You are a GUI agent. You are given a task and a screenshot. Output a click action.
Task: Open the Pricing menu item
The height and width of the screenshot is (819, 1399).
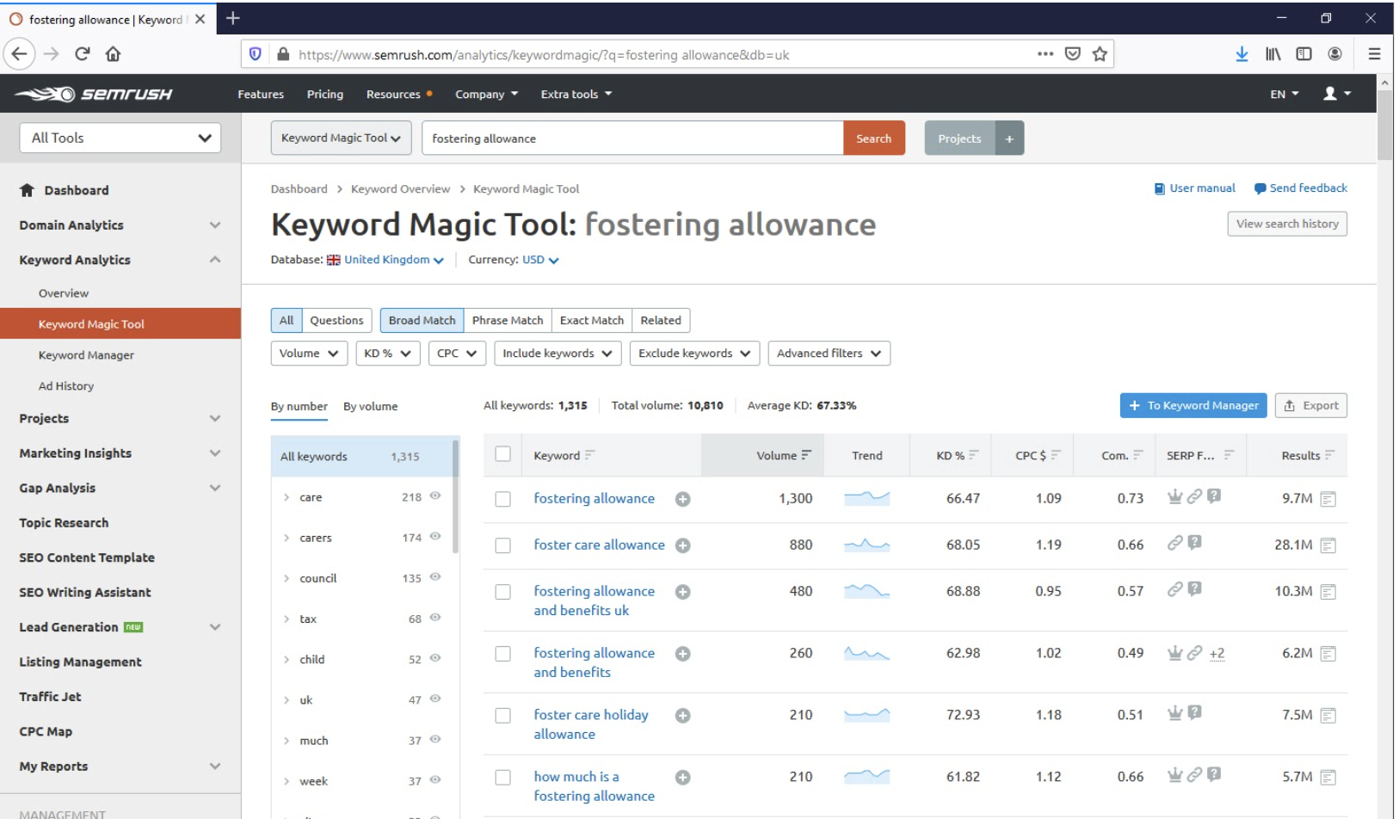[325, 94]
